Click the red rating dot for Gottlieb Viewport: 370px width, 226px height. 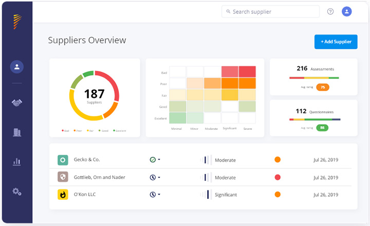tap(277, 177)
